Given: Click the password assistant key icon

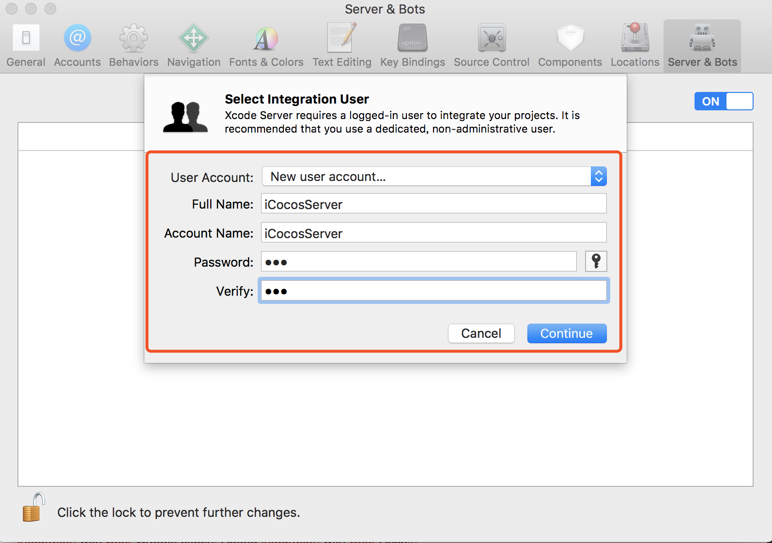Looking at the screenshot, I should point(596,261).
